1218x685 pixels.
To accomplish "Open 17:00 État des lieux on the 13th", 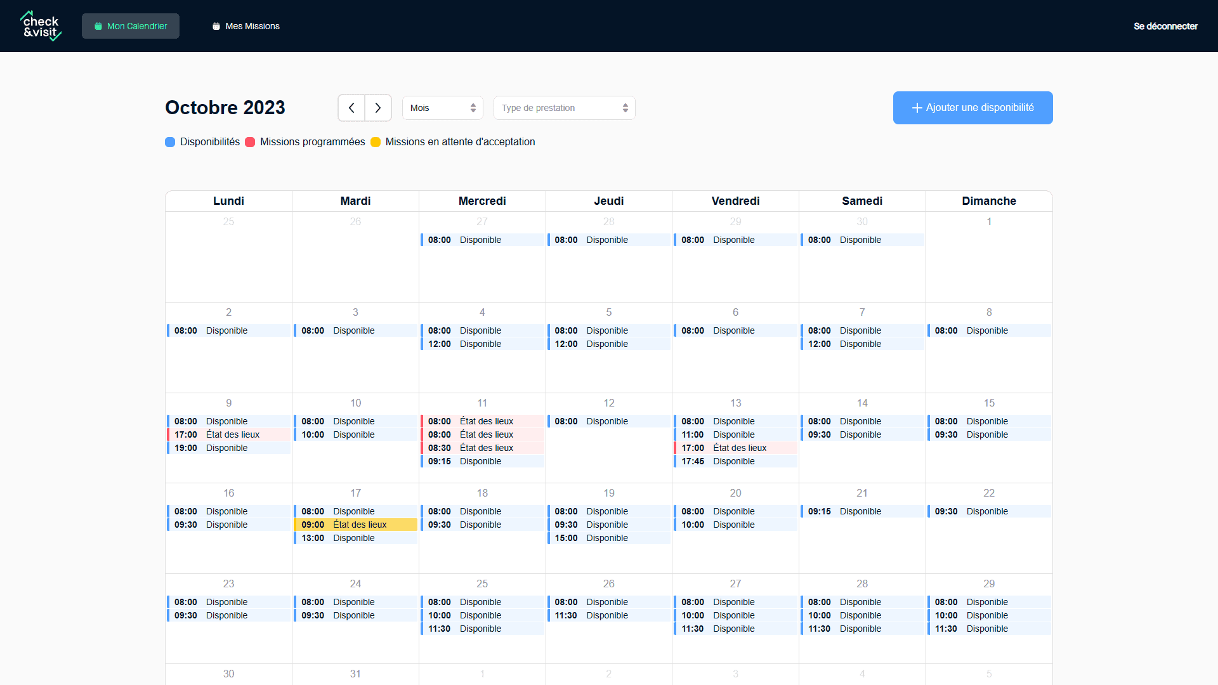I will point(735,448).
